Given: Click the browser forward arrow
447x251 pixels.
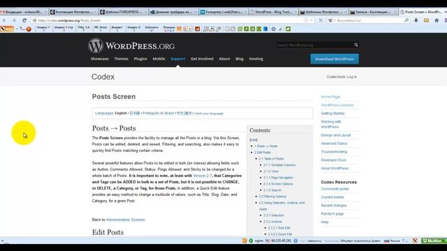Looking at the screenshot, I should point(14,20).
